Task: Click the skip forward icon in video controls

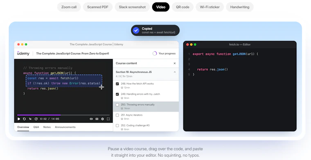Action: coord(36,119)
